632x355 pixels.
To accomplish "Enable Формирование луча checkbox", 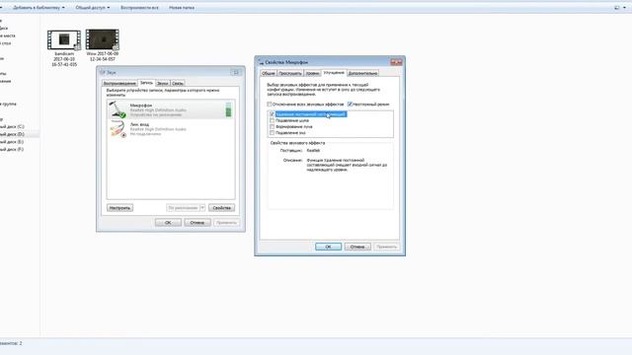I will point(273,126).
